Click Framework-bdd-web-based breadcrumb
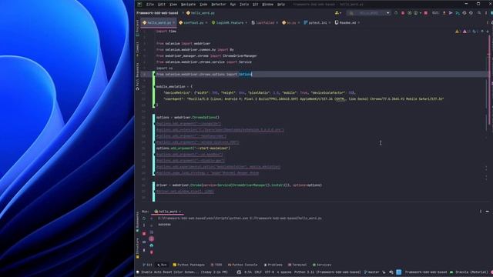493x277 pixels. coord(157,13)
